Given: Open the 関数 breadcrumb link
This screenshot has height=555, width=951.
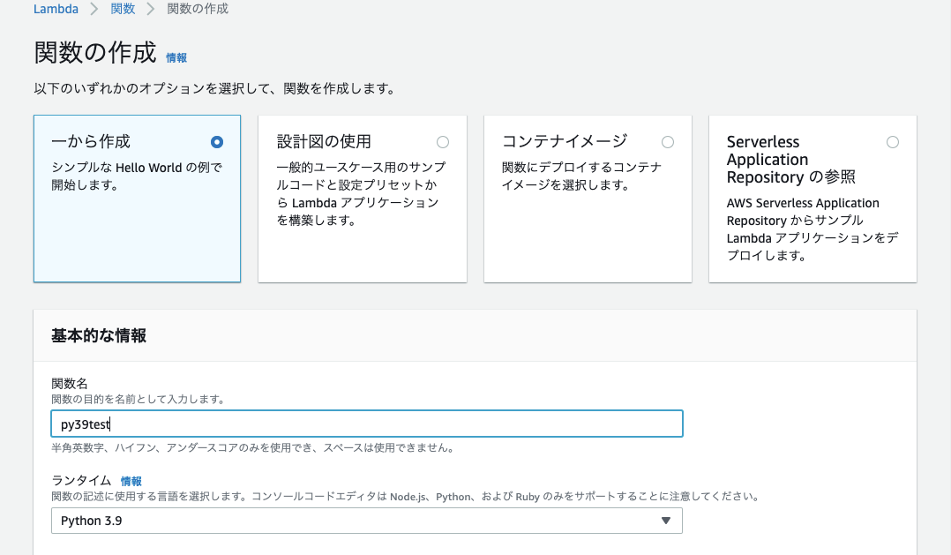Looking at the screenshot, I should tap(124, 9).
